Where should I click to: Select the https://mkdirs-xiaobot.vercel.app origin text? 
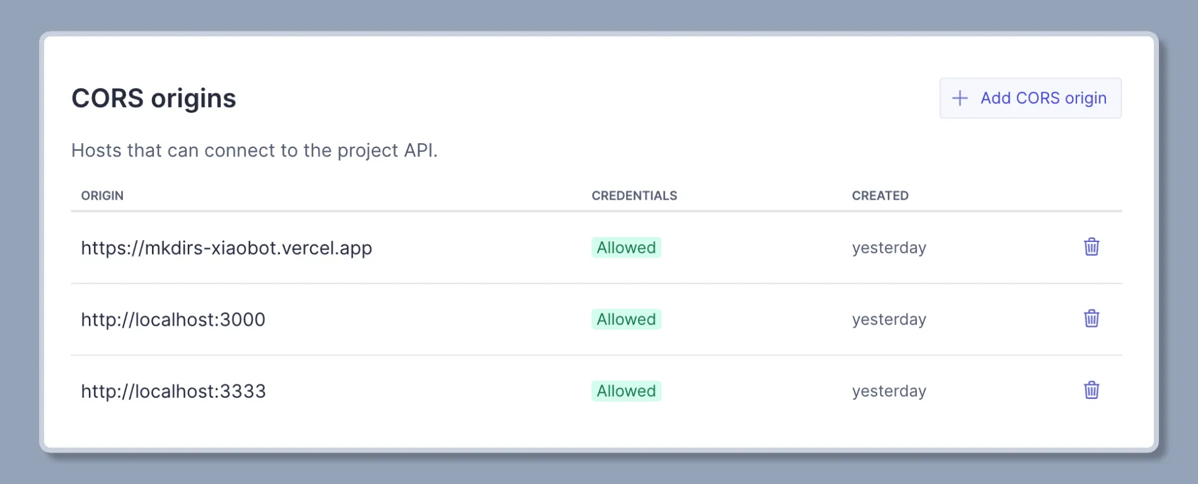pos(226,248)
